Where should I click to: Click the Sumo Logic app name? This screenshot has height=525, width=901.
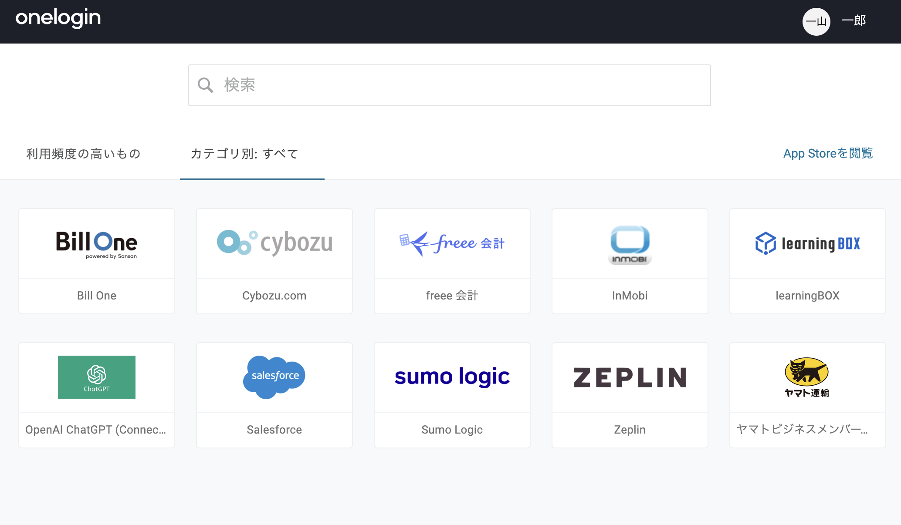point(452,430)
